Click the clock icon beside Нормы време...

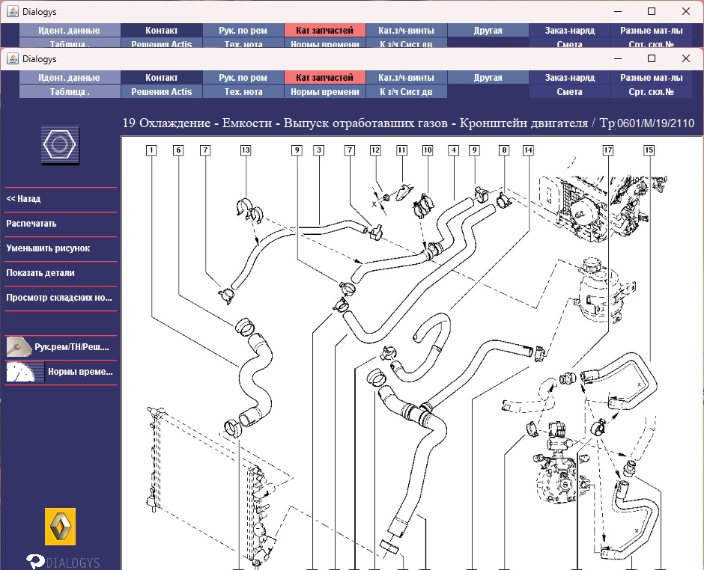pyautogui.click(x=25, y=372)
